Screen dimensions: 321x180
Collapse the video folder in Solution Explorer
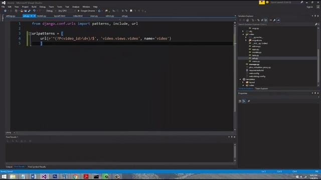(x=243, y=34)
